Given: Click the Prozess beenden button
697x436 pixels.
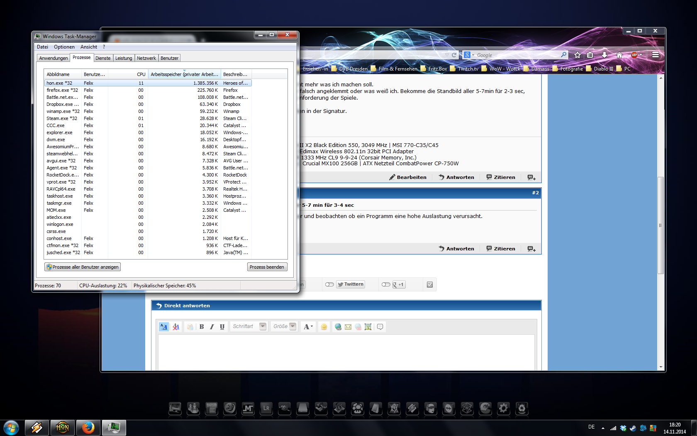Looking at the screenshot, I should coord(267,267).
